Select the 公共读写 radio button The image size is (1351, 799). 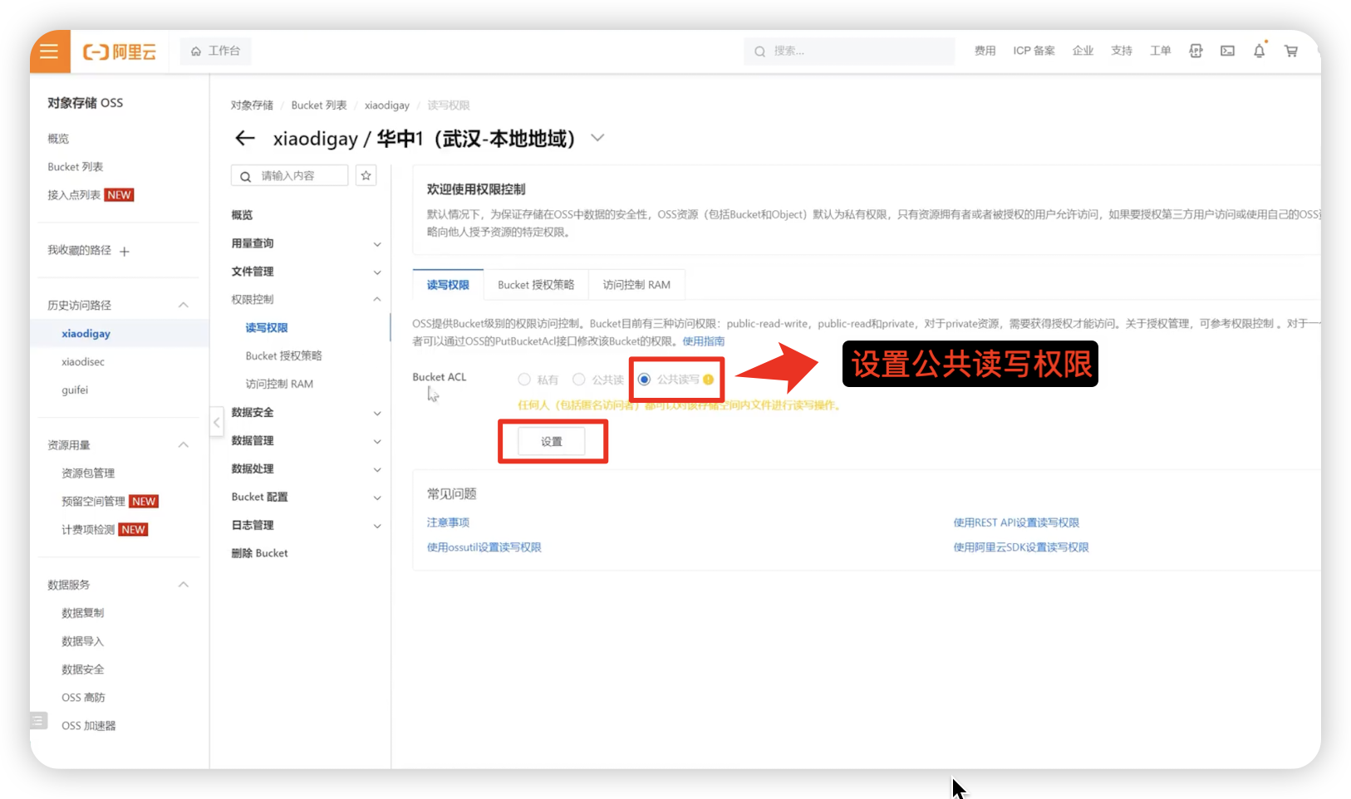tap(644, 380)
